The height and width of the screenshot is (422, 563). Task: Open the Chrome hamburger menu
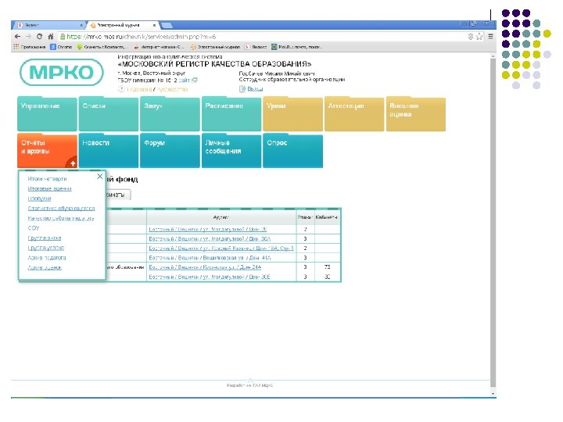tap(490, 37)
